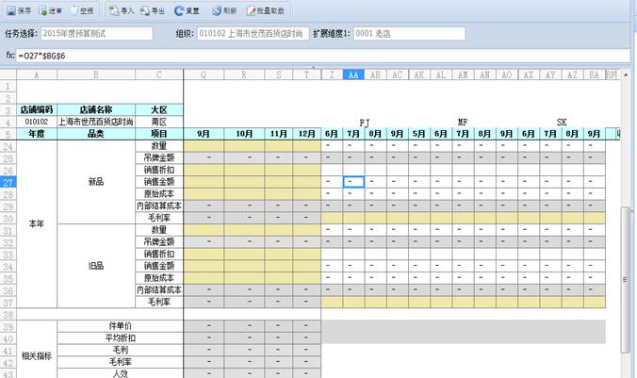Click the vertical scrollbar thumb
This screenshot has height=378, width=637.
(x=626, y=280)
